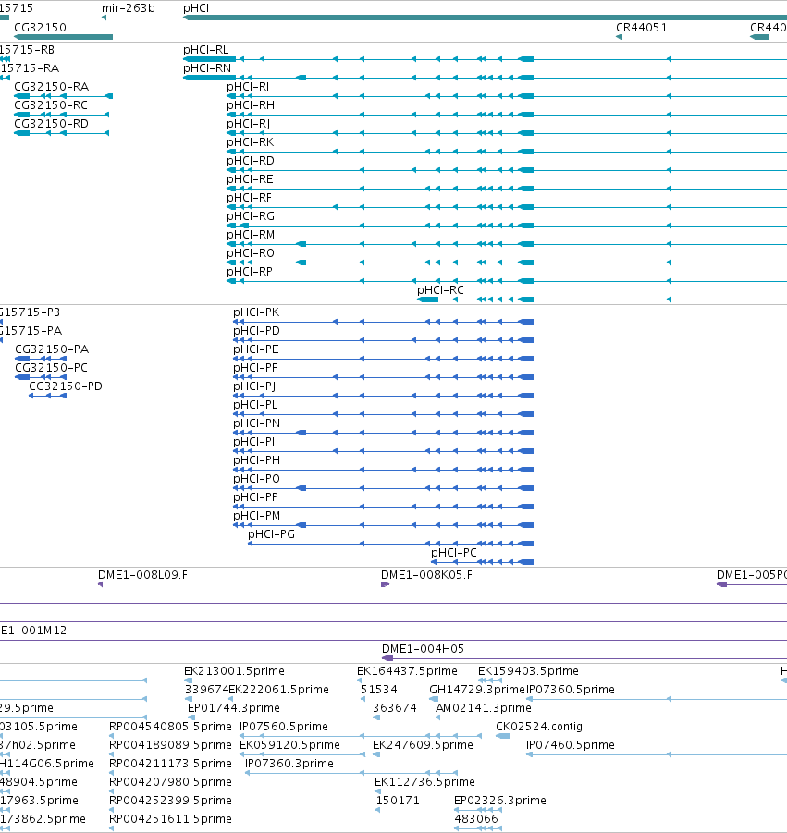Open EST RP004251611.5prime
This screenshot has width=787, height=833.
pyautogui.click(x=170, y=818)
